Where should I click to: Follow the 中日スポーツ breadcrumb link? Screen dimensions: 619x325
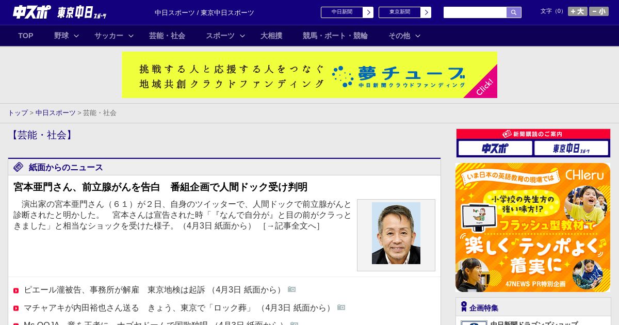click(x=55, y=112)
